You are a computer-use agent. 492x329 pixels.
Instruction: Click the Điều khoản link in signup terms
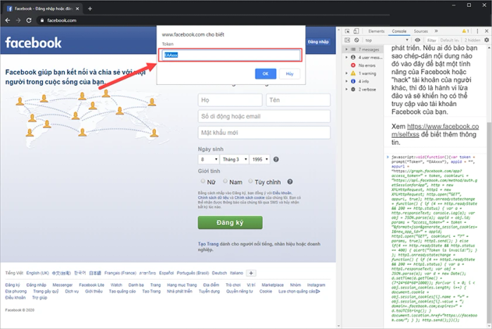coord(282,193)
